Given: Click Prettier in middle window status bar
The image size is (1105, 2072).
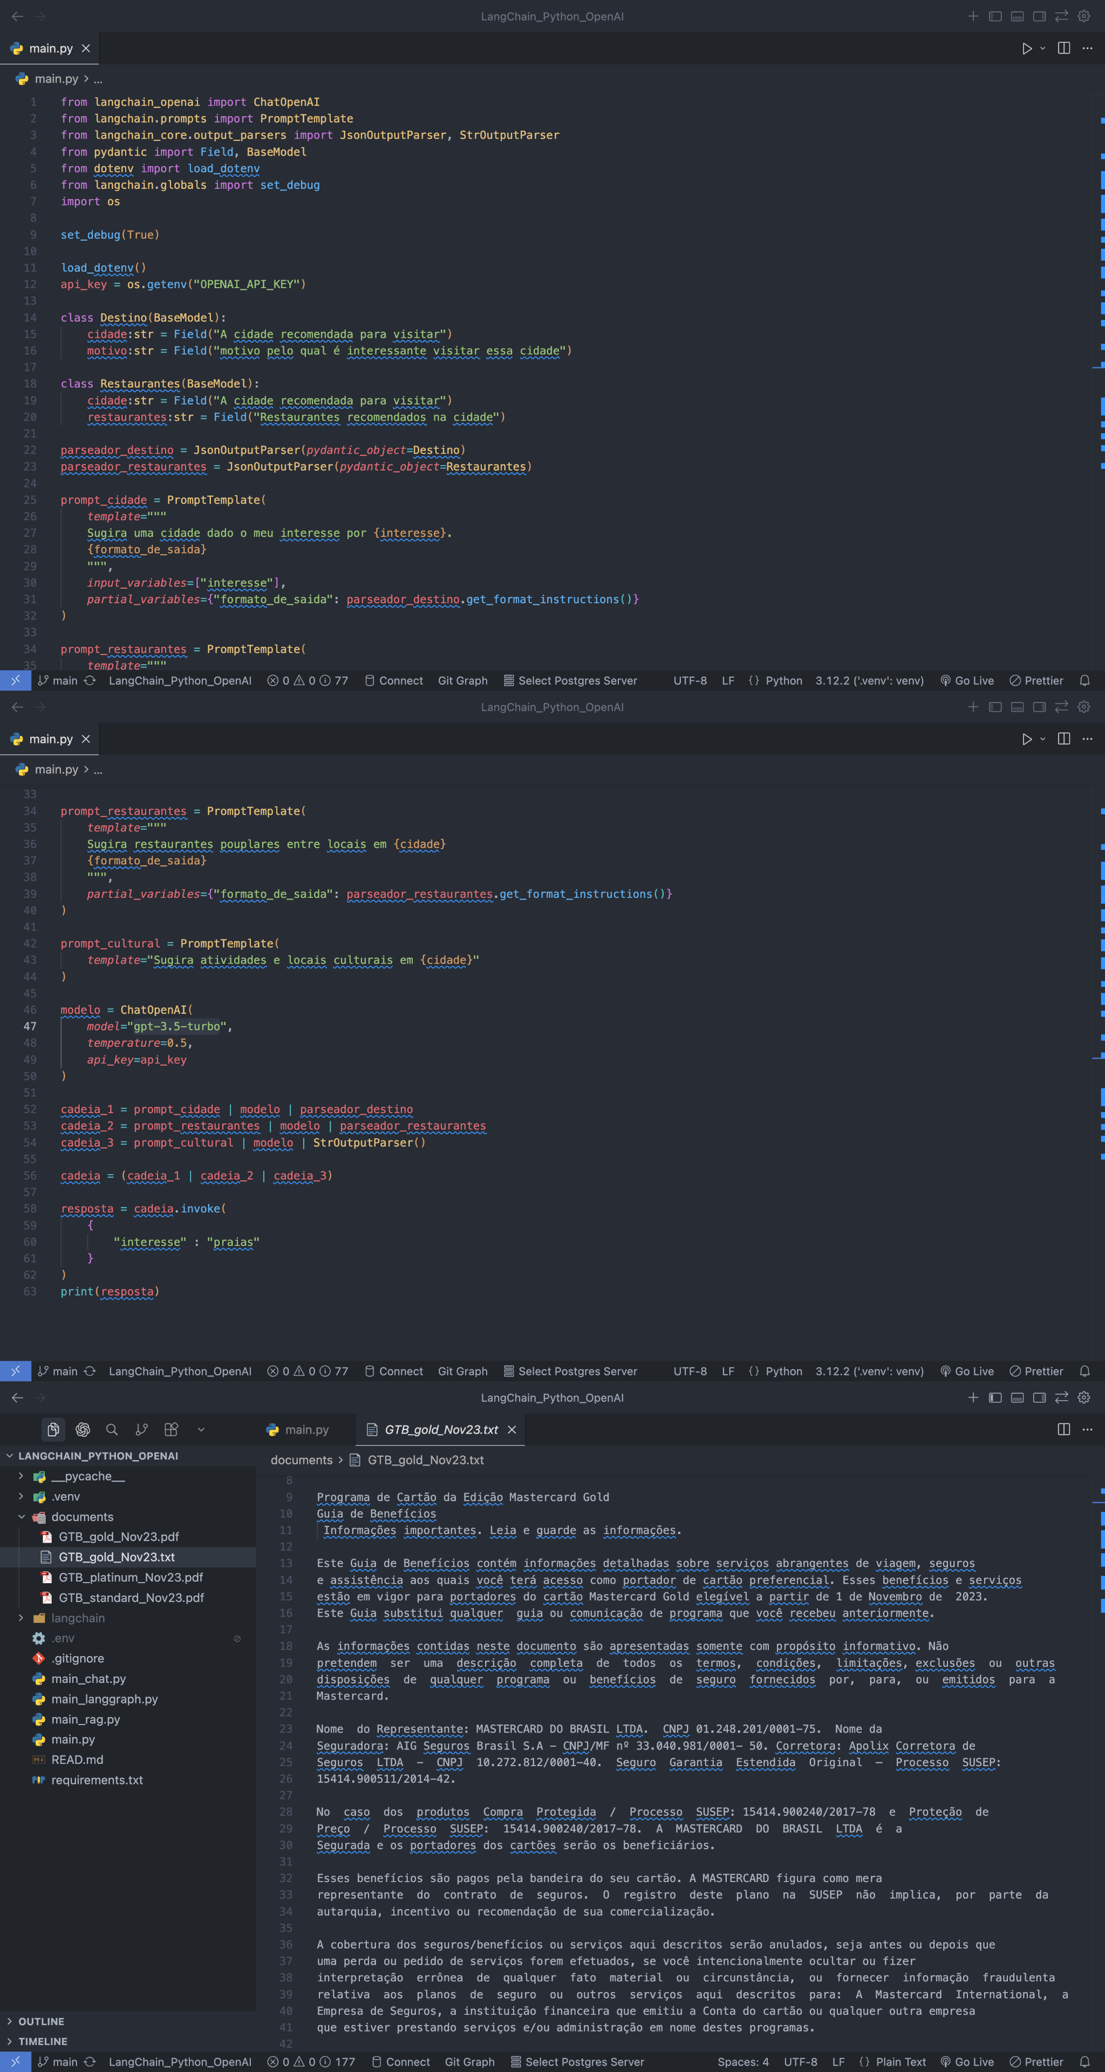Looking at the screenshot, I should point(1036,1371).
